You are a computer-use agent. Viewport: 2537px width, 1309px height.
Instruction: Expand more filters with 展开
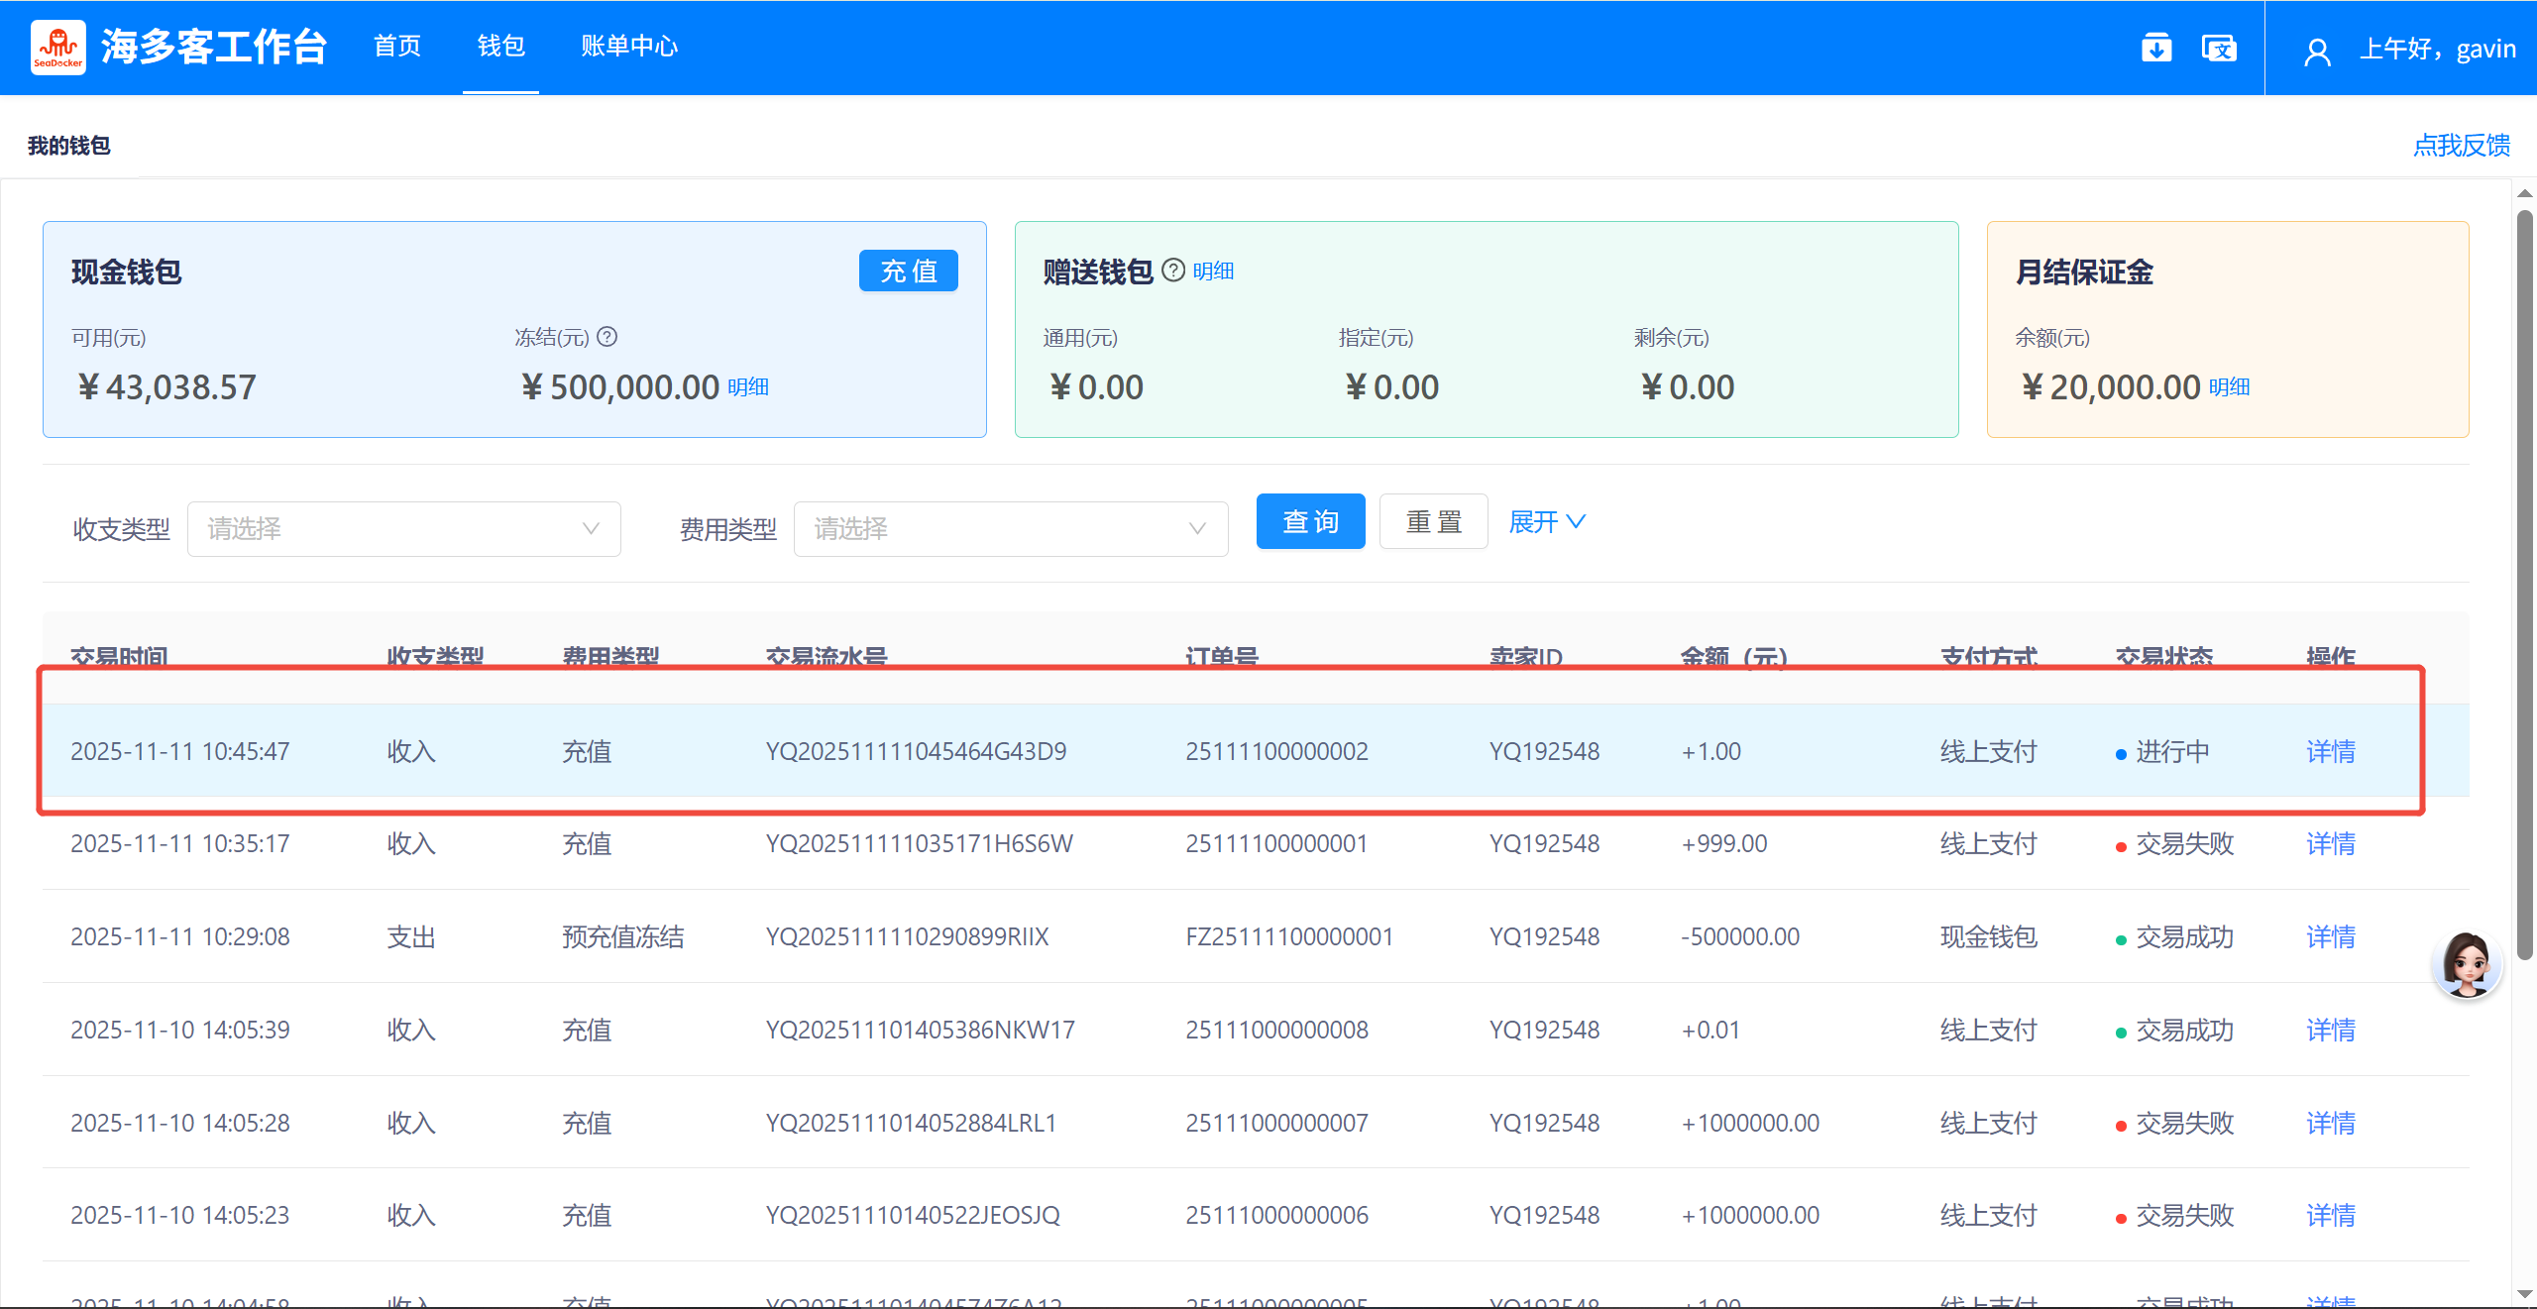point(1546,521)
